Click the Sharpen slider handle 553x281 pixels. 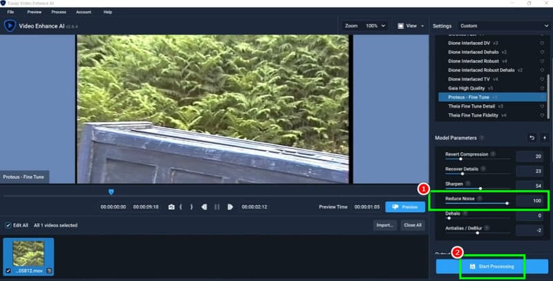[480, 188]
